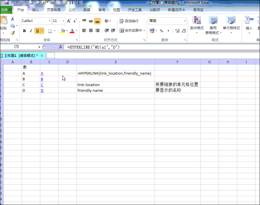Apply Percent style from the Number group
This screenshot has height=205, width=260.
(161, 30)
